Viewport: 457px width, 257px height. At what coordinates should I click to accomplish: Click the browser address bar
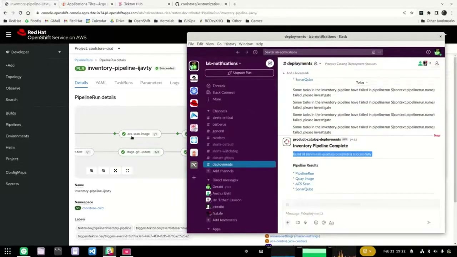pos(218,13)
